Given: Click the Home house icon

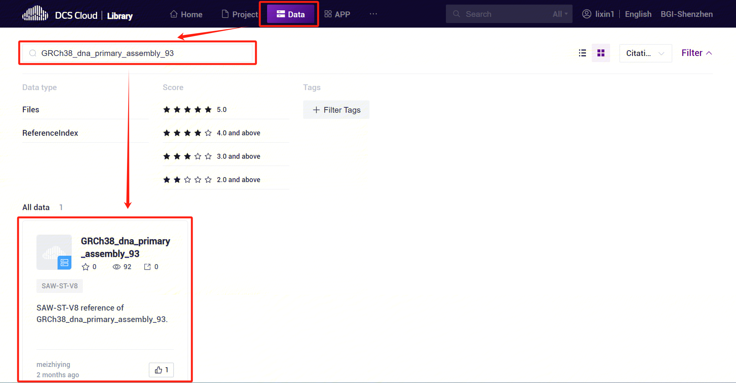Looking at the screenshot, I should (174, 14).
